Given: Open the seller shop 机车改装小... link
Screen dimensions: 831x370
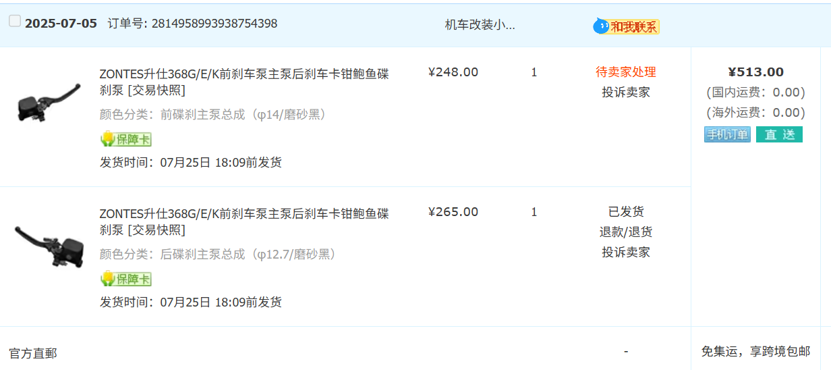Looking at the screenshot, I should point(480,25).
